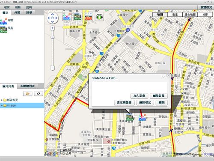Image resolution: width=214 pixels, height=161 pixels.
Task: Zoom out with the map minus button
Action: (53, 68)
